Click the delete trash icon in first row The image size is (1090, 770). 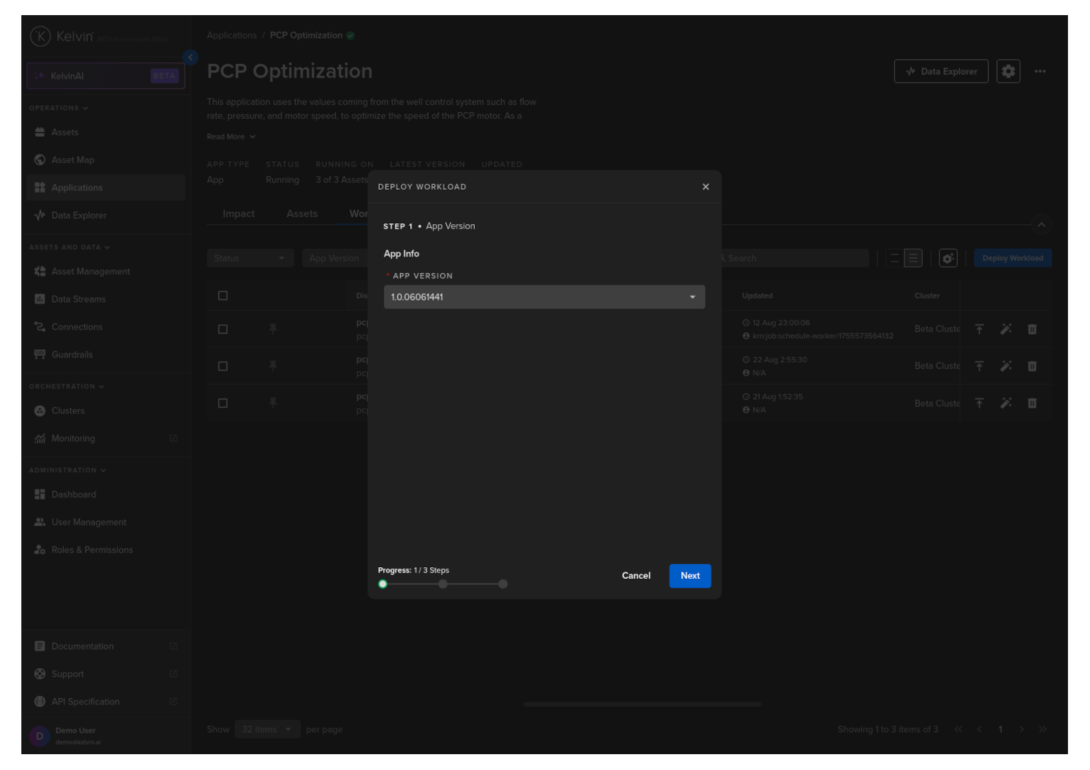pyautogui.click(x=1032, y=329)
